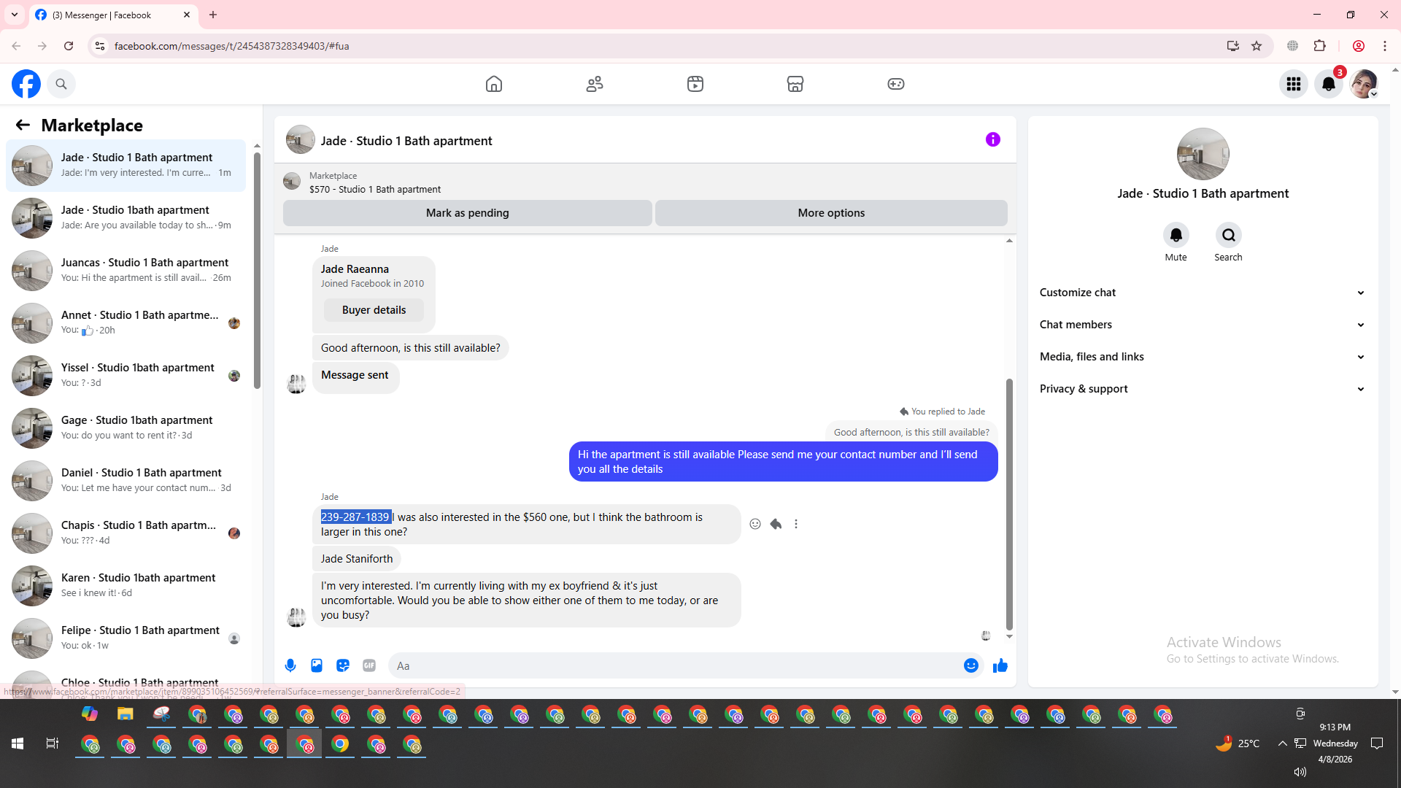Send a thumbs-up like
The height and width of the screenshot is (788, 1401).
click(1000, 665)
